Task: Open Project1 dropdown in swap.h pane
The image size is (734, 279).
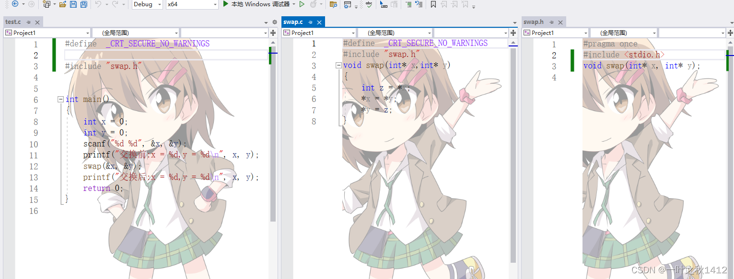Action: (555, 33)
